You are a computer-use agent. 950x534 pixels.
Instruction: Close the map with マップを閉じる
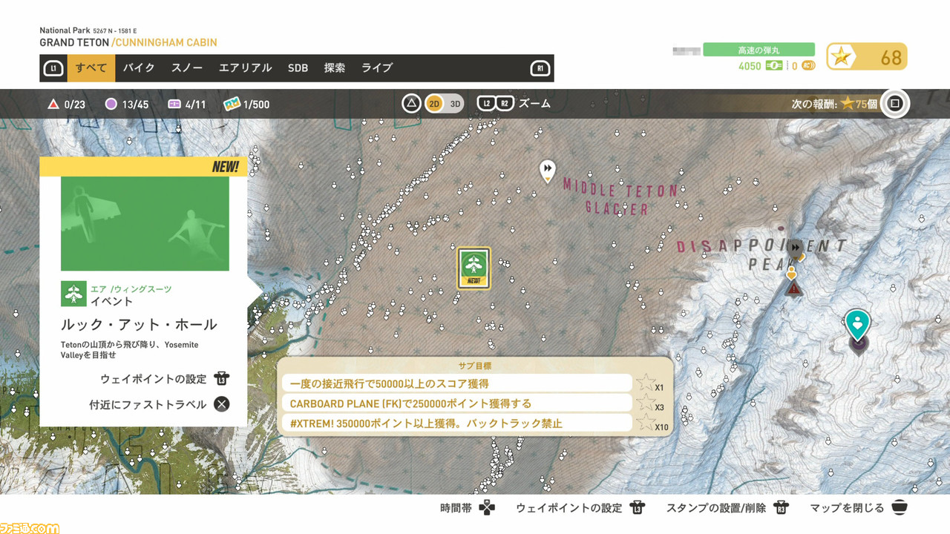tap(859, 508)
